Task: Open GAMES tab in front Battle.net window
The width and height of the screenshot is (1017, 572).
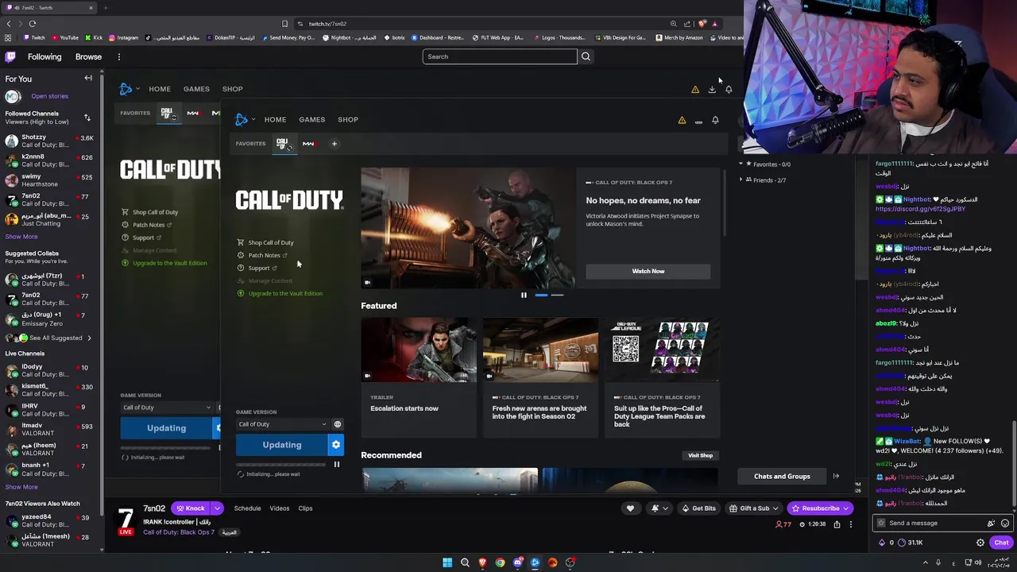Action: click(x=311, y=120)
